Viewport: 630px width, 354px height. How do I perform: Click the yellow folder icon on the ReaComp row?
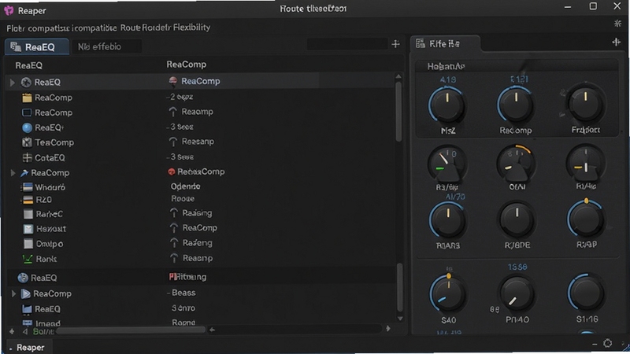click(x=27, y=98)
